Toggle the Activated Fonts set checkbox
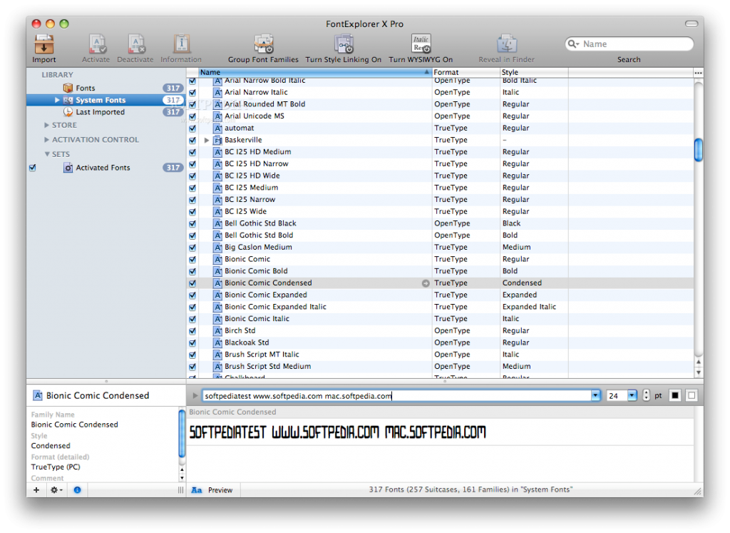 click(x=33, y=168)
